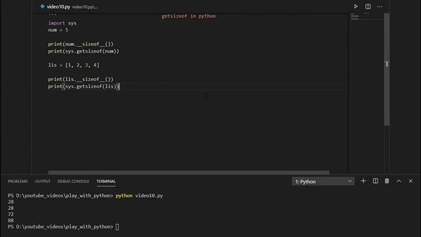Screen dimensions: 421x237
Task: Click the Python file icon on the tab
Action: [42, 7]
